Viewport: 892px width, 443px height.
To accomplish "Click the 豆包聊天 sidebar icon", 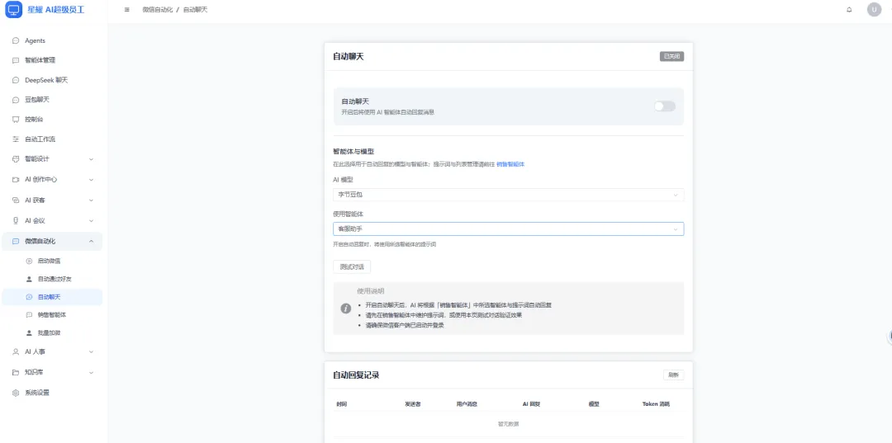I will point(16,100).
